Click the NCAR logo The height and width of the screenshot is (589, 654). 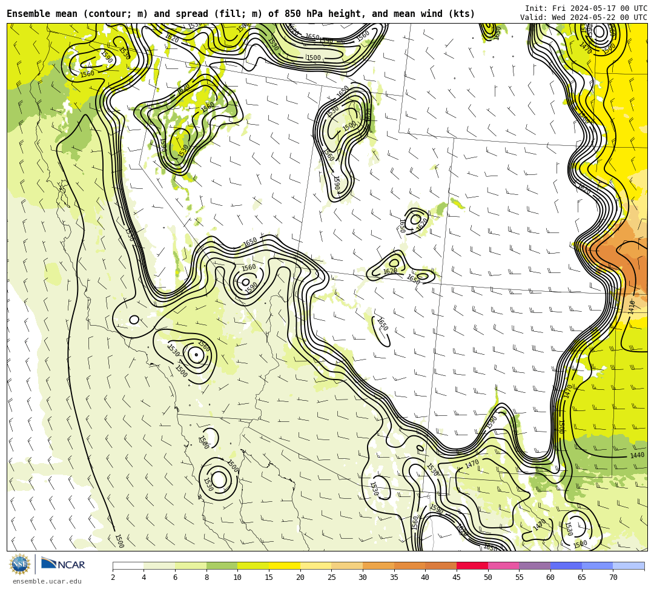click(x=63, y=564)
